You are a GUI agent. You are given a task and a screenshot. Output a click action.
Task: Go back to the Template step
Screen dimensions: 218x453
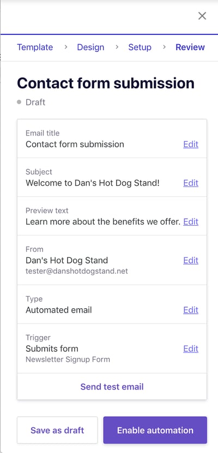[35, 47]
